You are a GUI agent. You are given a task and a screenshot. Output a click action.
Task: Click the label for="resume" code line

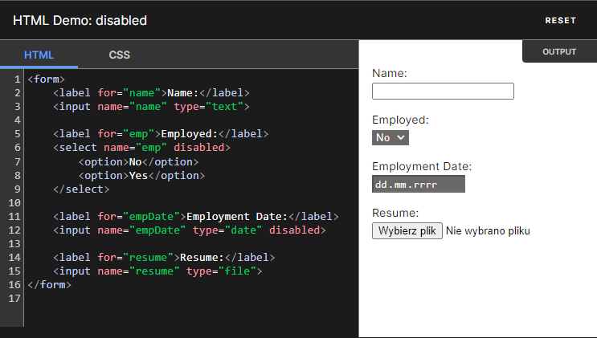point(164,258)
